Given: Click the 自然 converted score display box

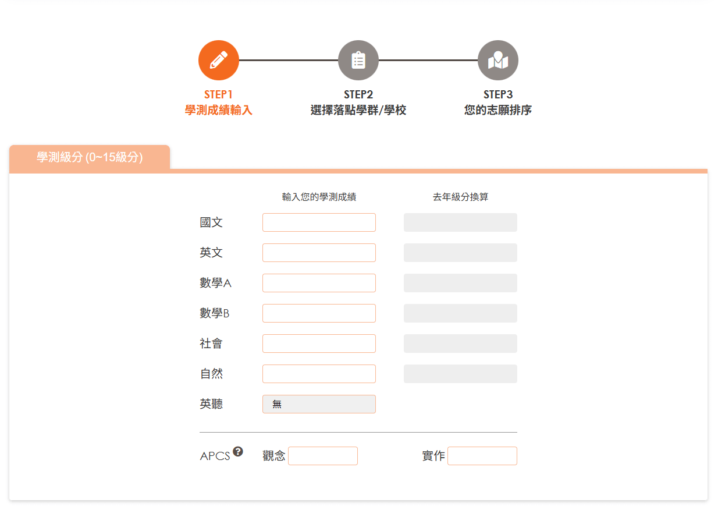Looking at the screenshot, I should pos(460,373).
